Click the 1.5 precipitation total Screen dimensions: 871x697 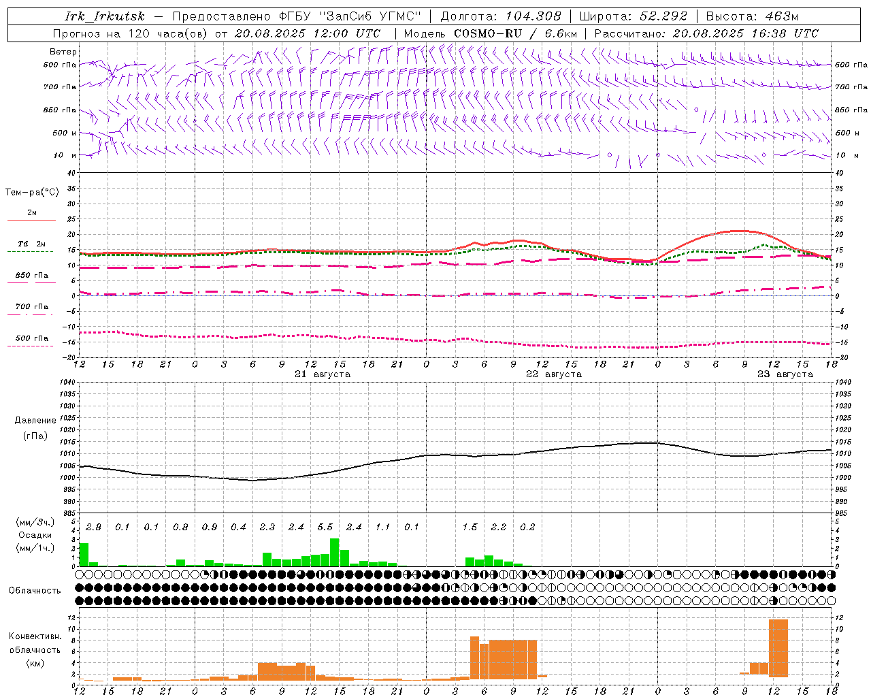470,528
